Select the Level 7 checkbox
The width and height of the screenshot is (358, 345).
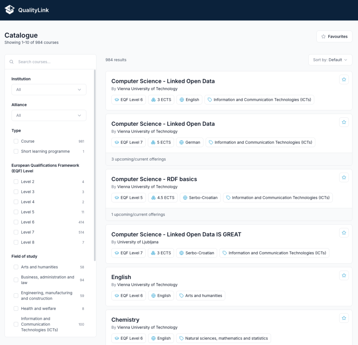pos(16,232)
